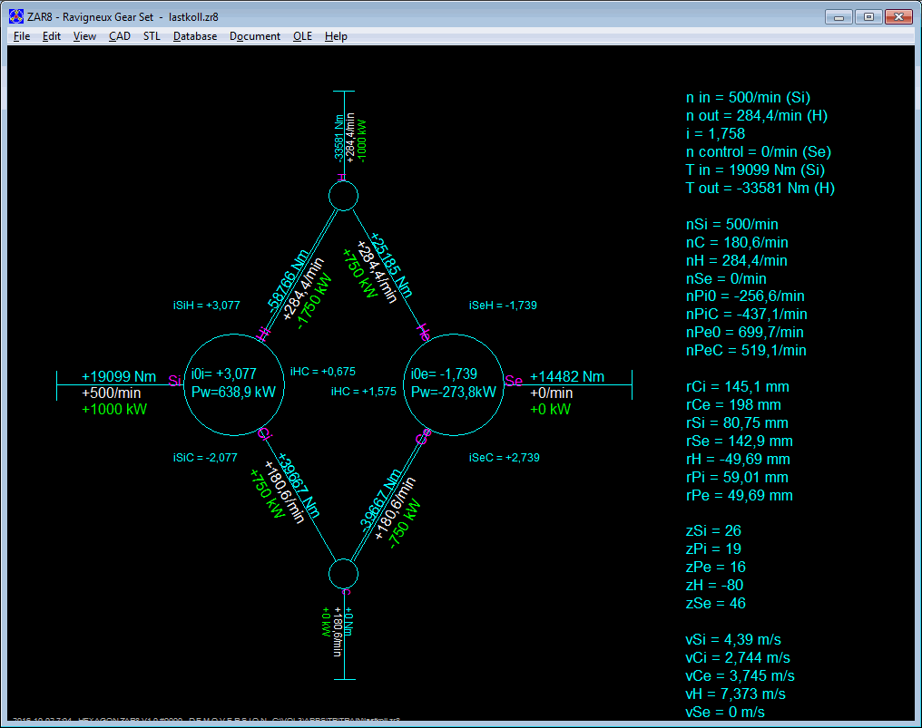Open the Edit menu
922x728 pixels.
52,36
